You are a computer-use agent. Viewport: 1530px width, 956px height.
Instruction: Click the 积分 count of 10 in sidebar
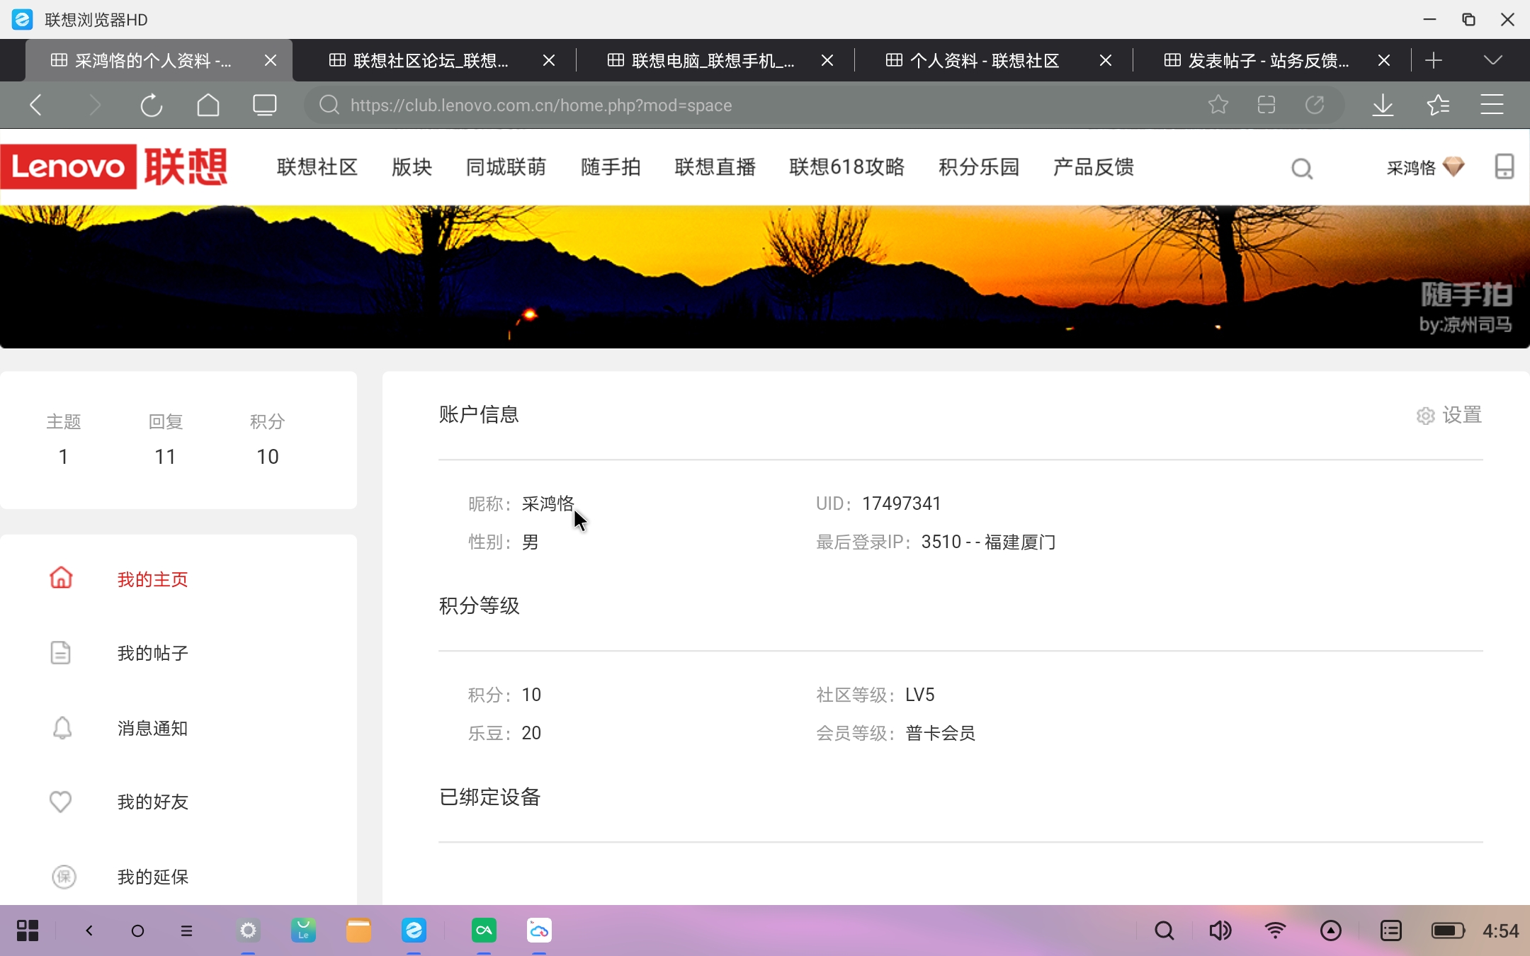(x=267, y=457)
